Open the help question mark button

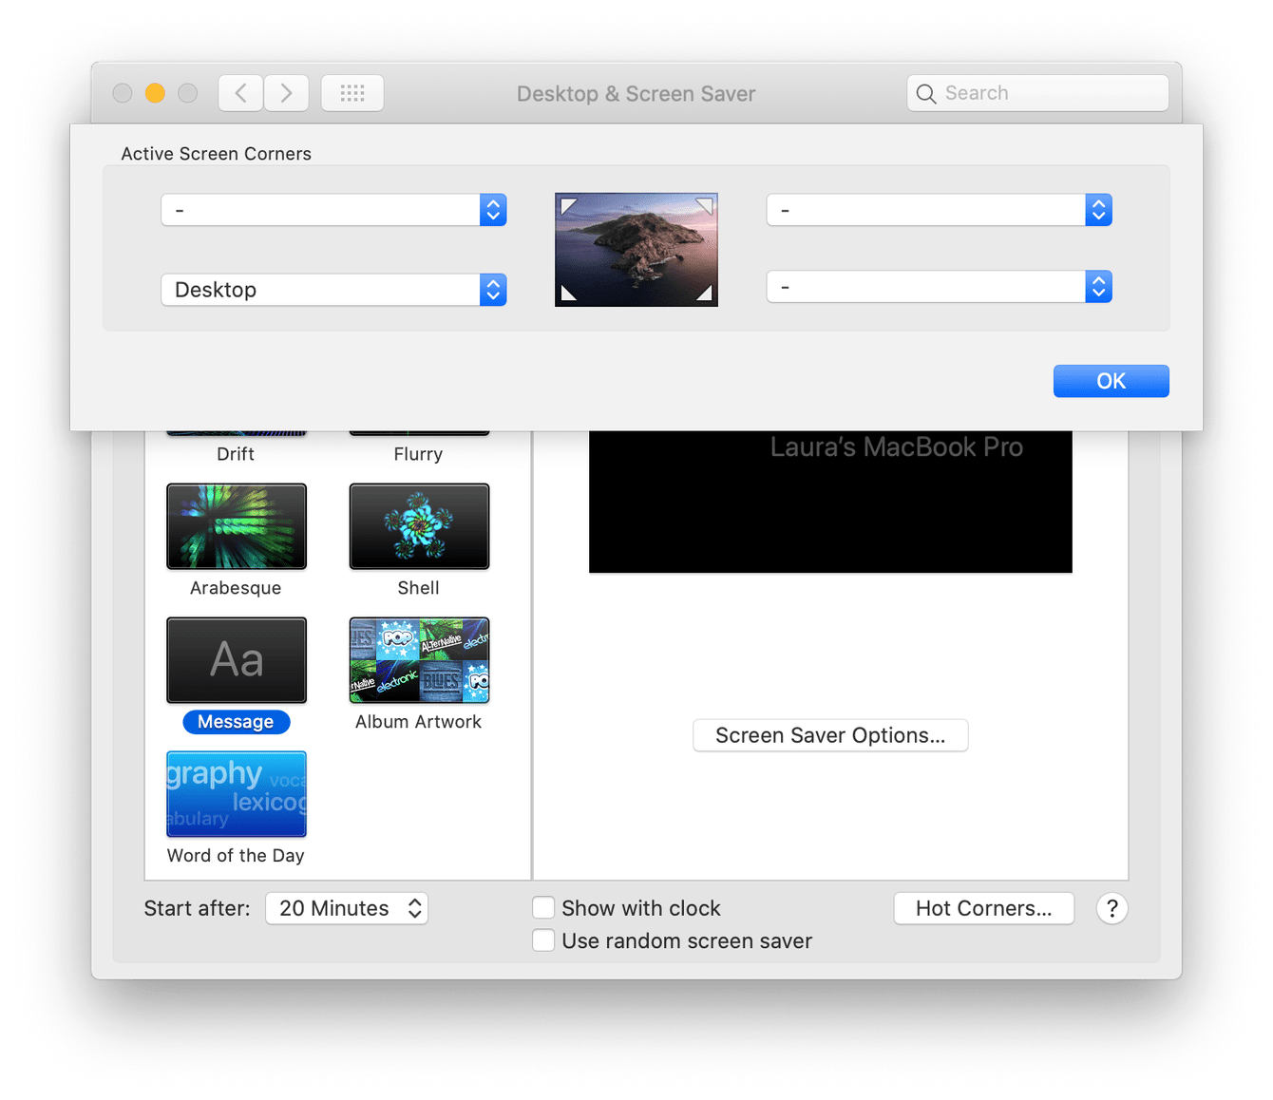point(1111,909)
